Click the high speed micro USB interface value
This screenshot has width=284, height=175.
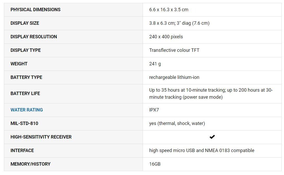click(x=201, y=151)
